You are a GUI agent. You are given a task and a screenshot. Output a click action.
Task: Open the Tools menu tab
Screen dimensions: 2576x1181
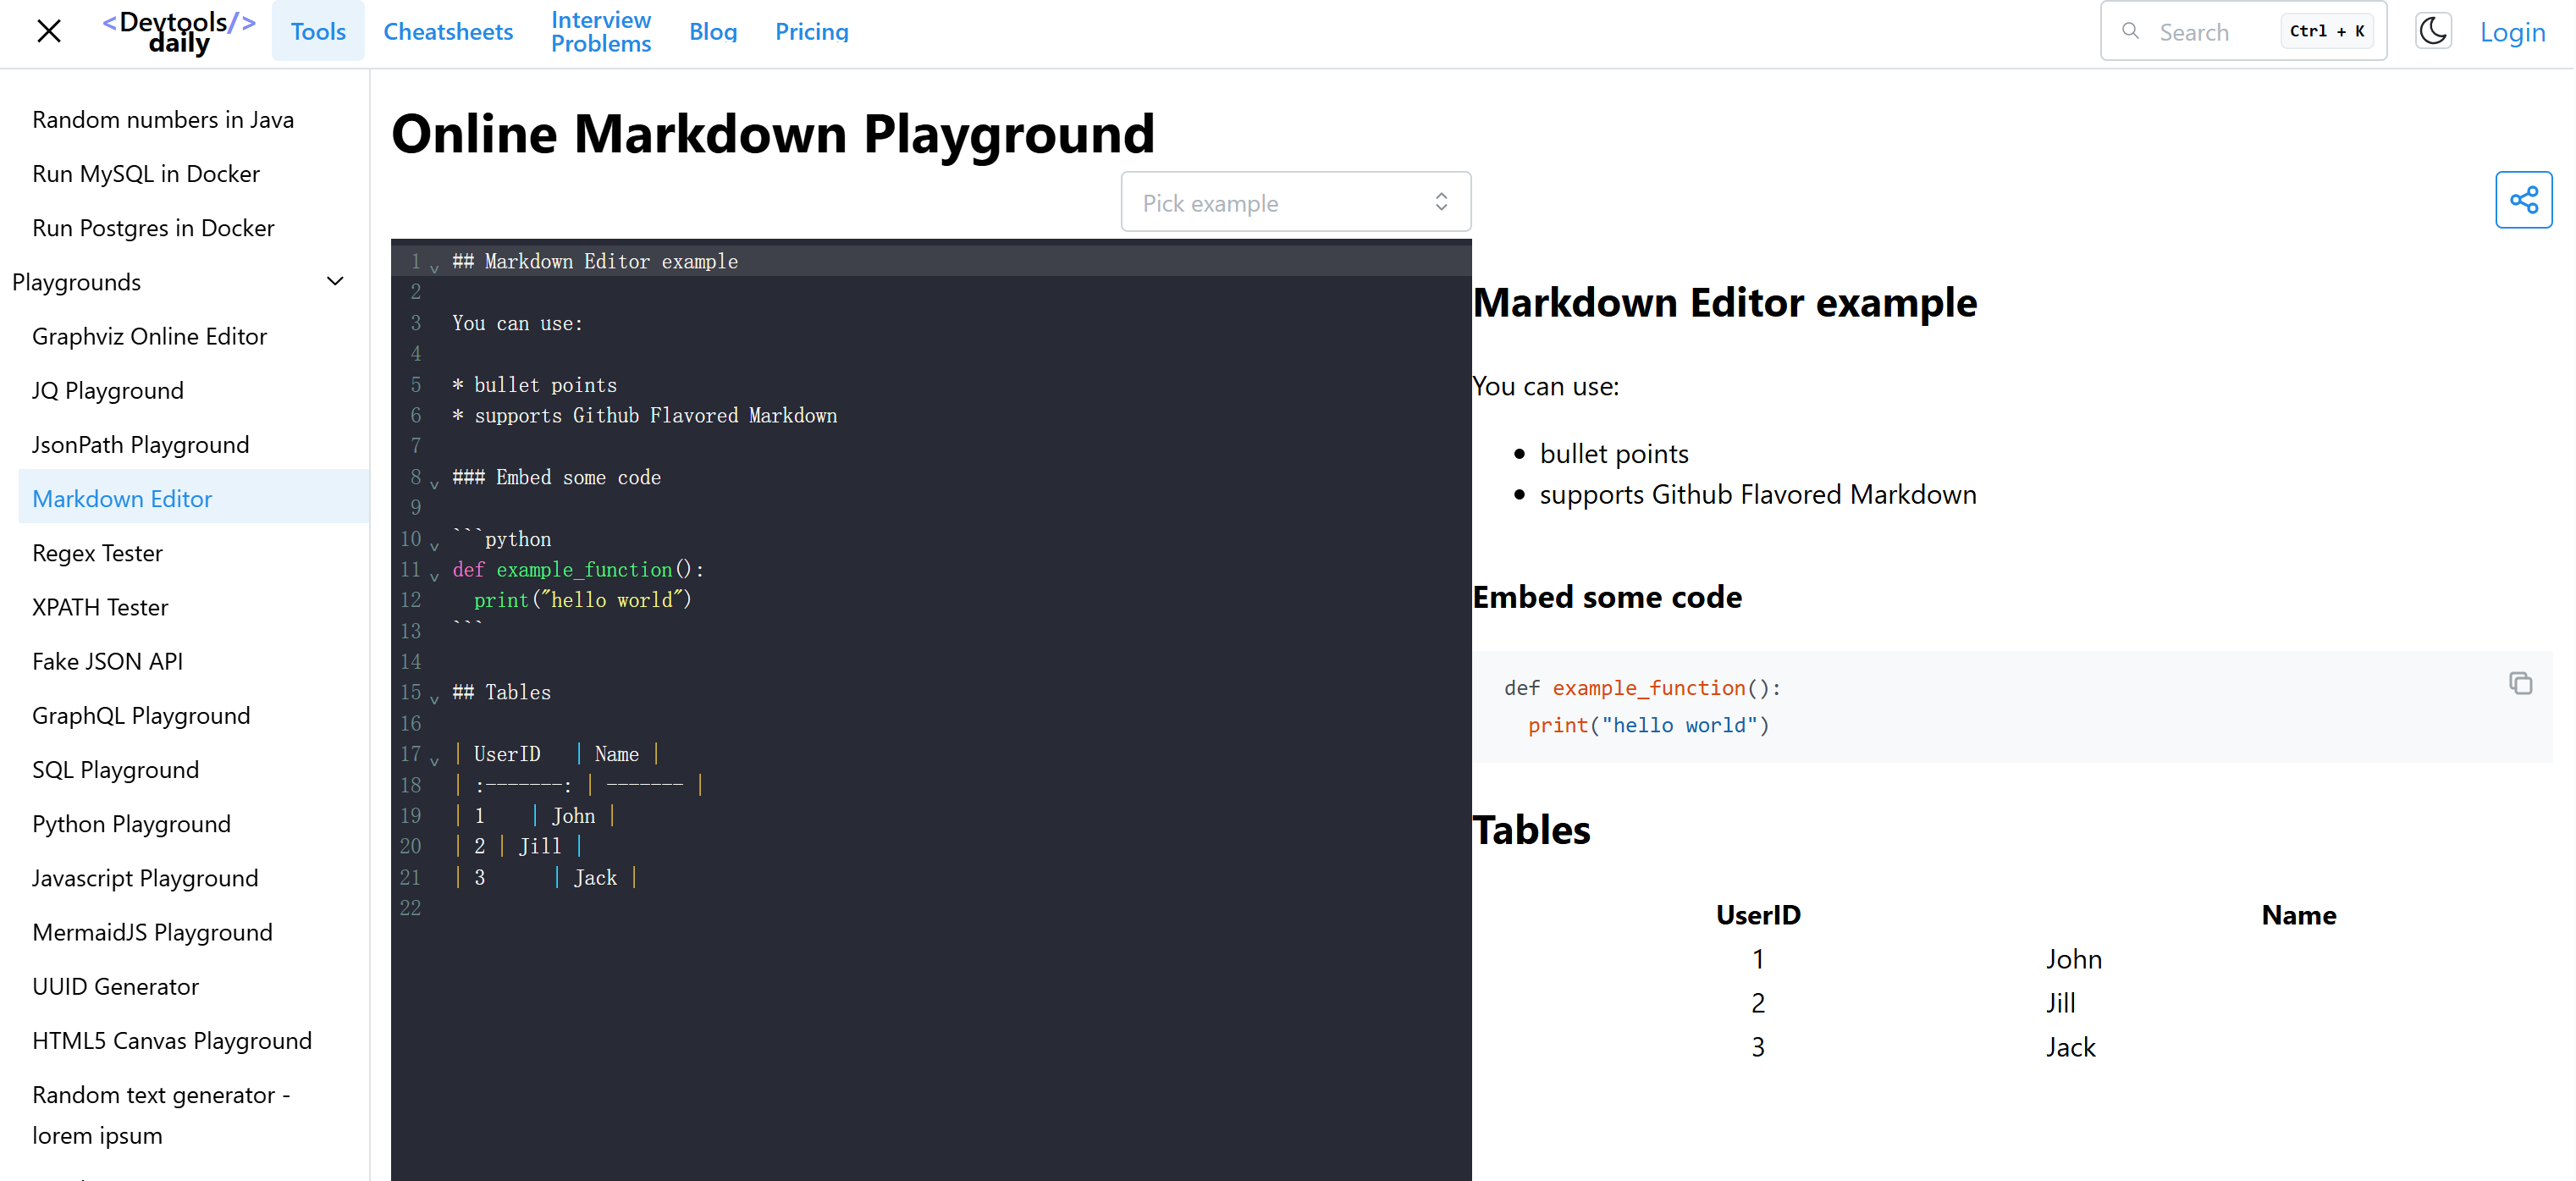[x=318, y=31]
